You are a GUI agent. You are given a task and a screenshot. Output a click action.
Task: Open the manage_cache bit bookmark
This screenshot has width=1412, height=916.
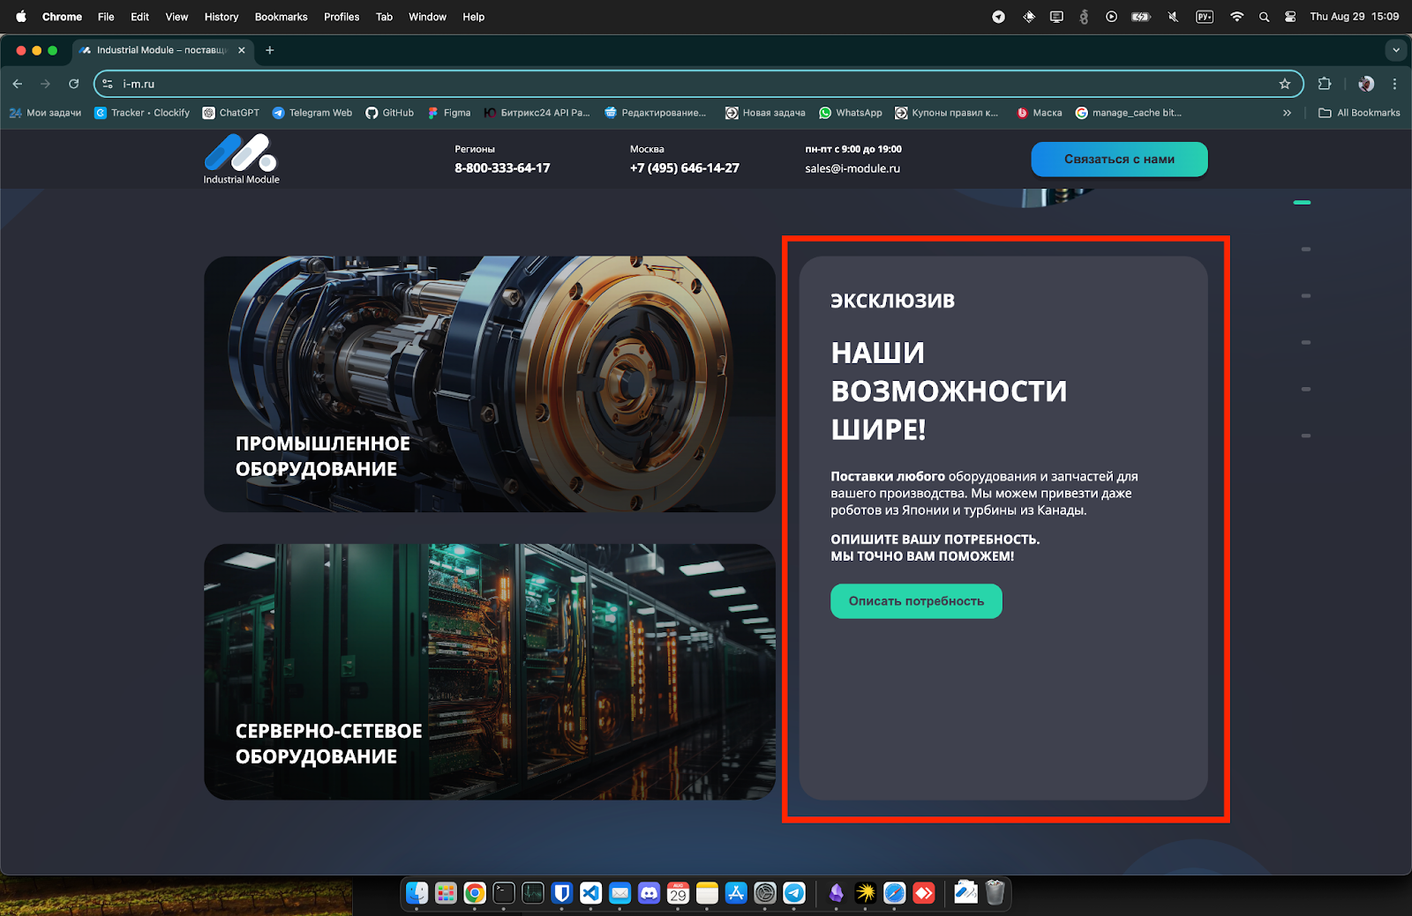(x=1129, y=113)
